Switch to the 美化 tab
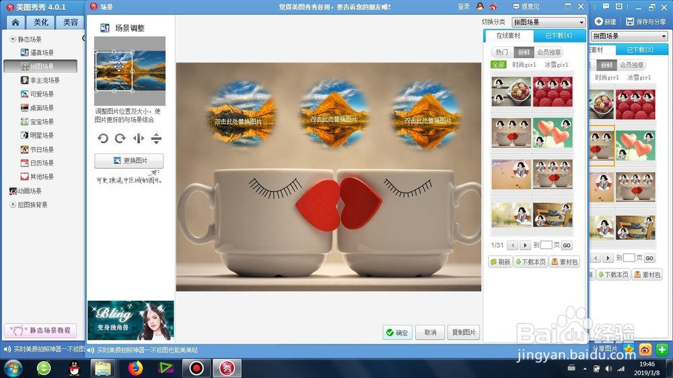The image size is (673, 378). coord(41,22)
